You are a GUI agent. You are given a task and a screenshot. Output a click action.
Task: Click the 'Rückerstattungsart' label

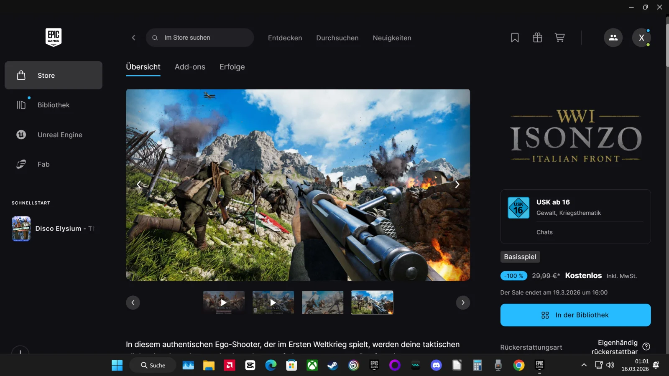(x=531, y=347)
